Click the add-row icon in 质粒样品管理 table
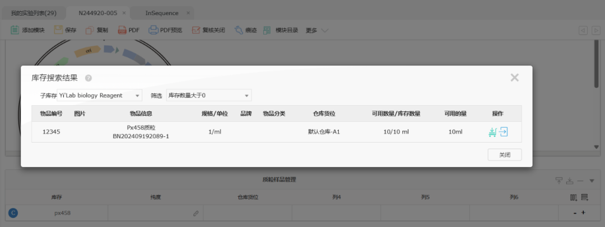This screenshot has width=605, height=227. click(x=584, y=197)
